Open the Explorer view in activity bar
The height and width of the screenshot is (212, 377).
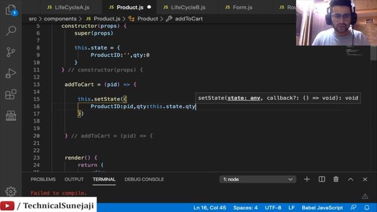(x=11, y=9)
